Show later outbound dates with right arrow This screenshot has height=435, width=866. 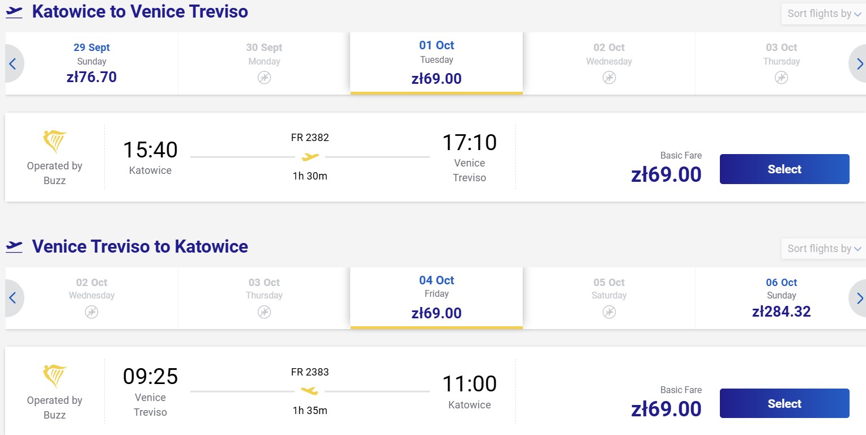coord(858,63)
